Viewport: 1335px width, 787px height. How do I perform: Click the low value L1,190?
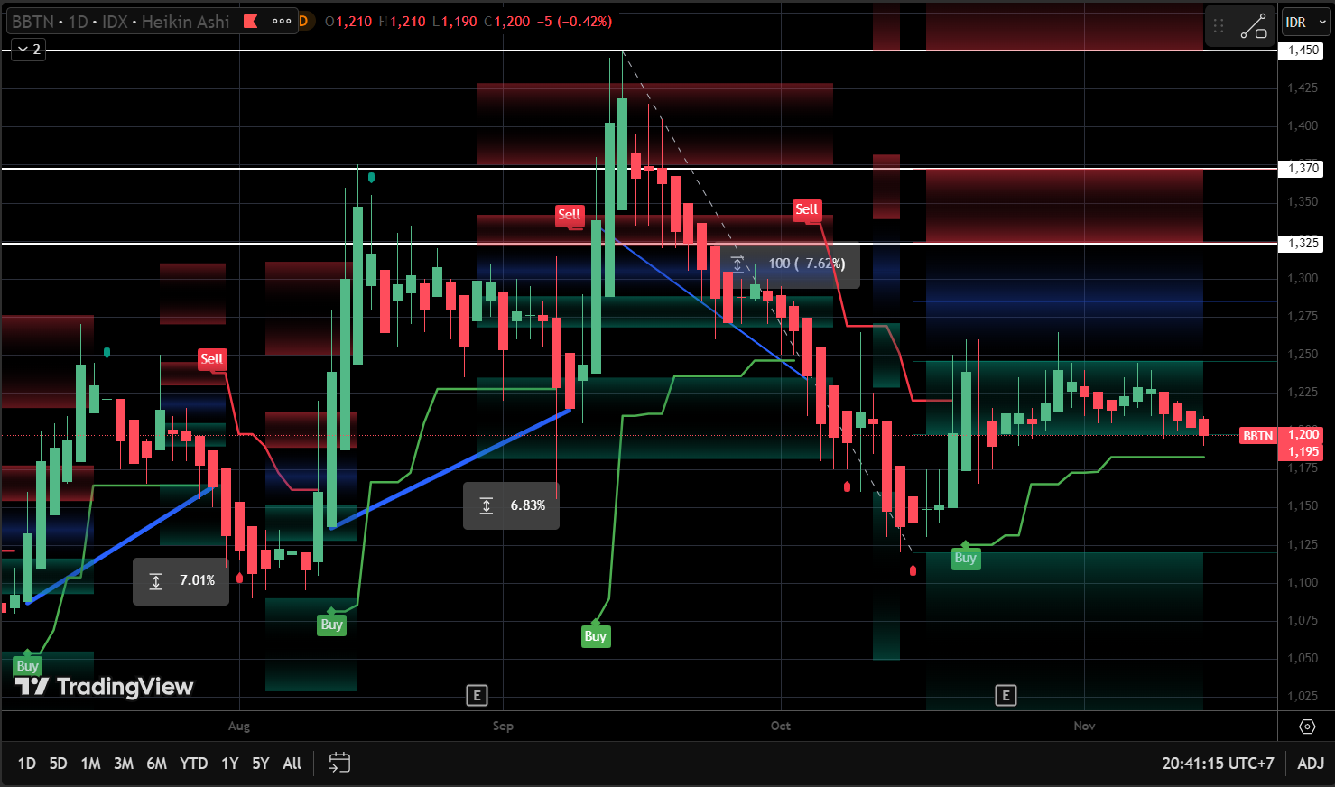tap(454, 22)
